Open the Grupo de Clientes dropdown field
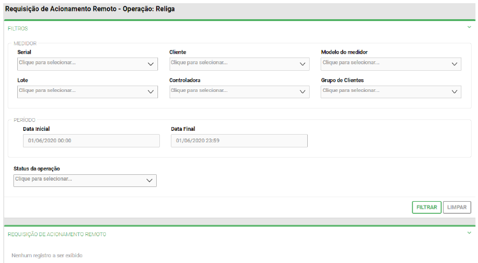 click(381, 91)
